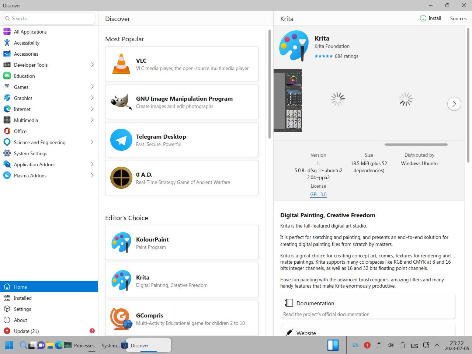
Task: Click the Krita icon in Editor's Choice
Action: tap(121, 281)
